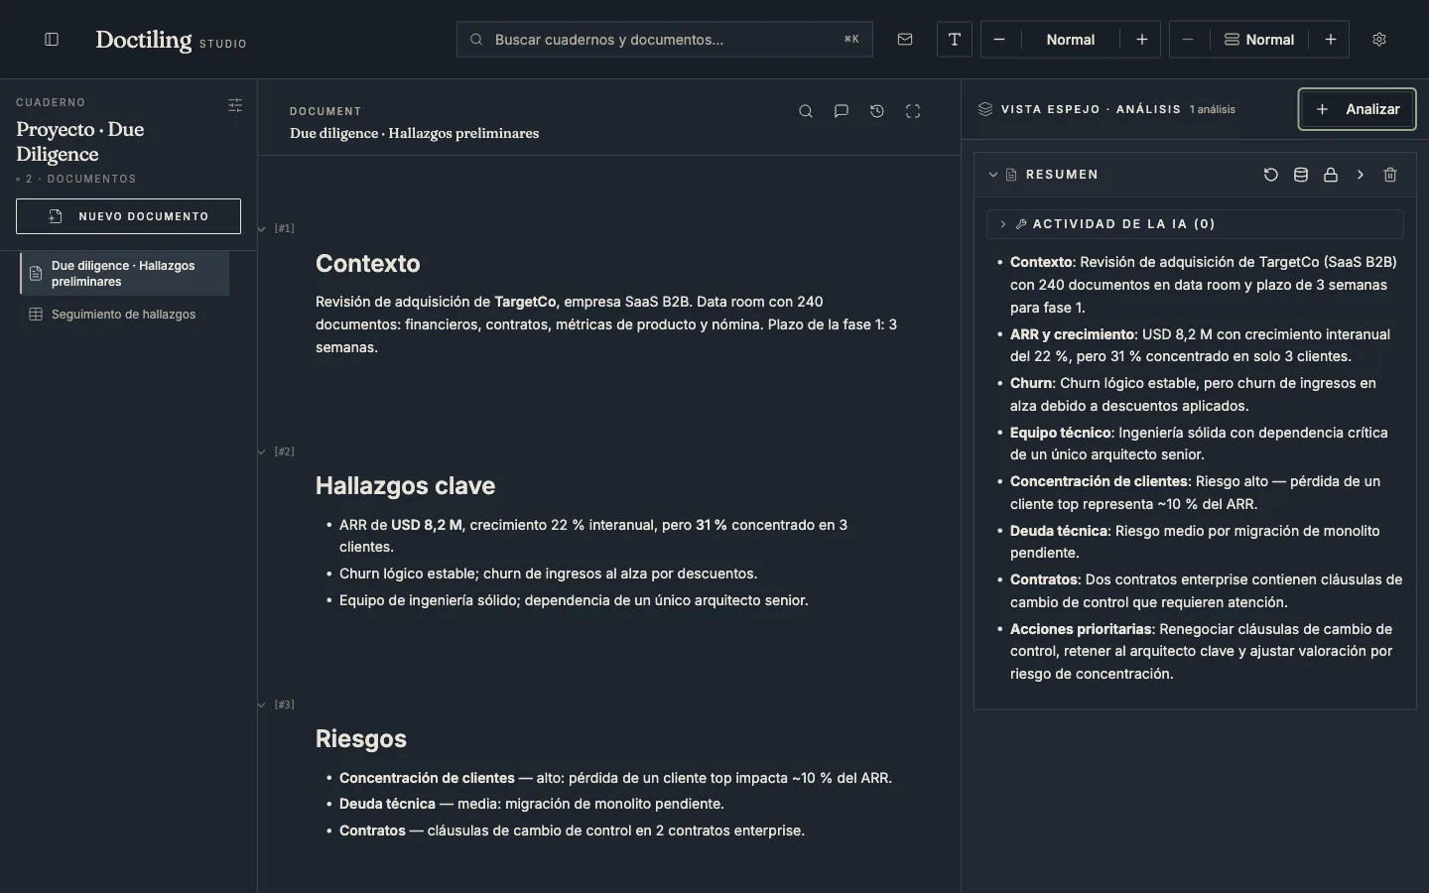Open notebook filter sliders icon

235,105
